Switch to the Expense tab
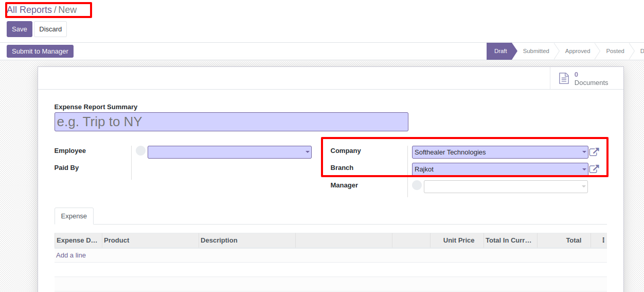 (x=74, y=216)
